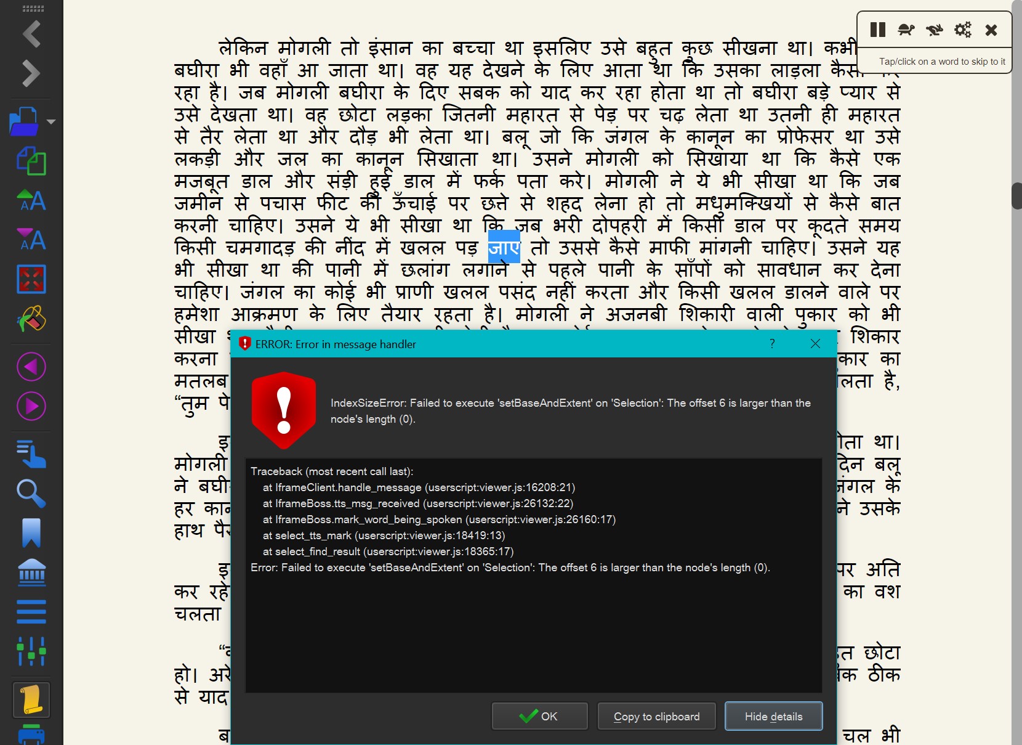Click the IframeBoss.tts_msg_received traceback line
This screenshot has width=1022, height=745.
[x=418, y=503]
